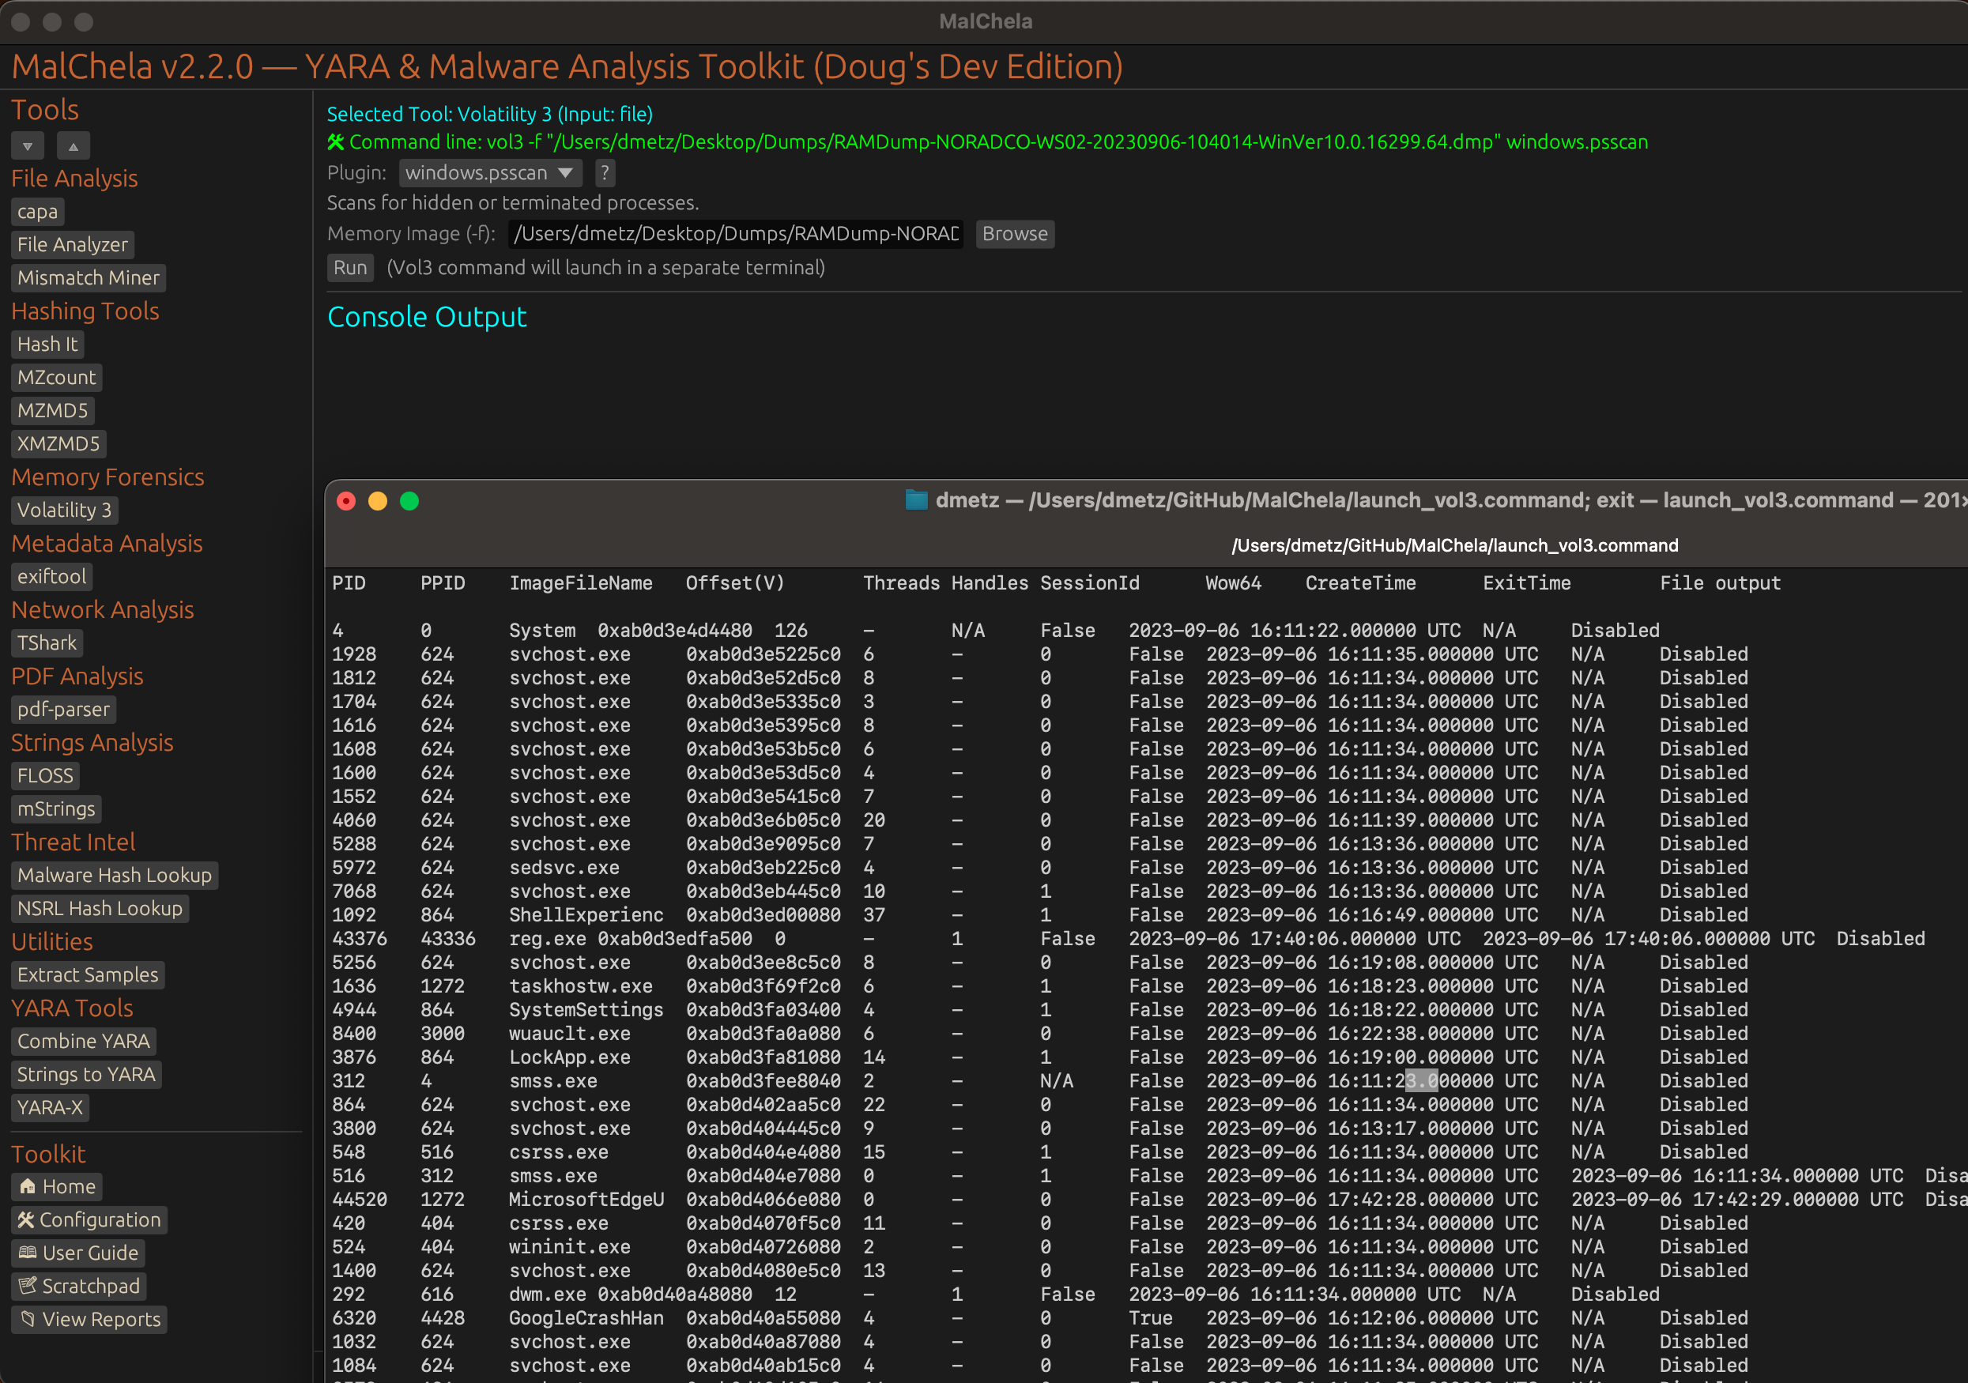Click the PID column header in terminal

click(349, 583)
